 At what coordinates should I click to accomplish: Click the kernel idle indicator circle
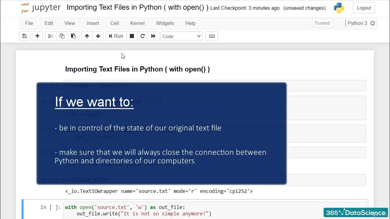click(372, 23)
